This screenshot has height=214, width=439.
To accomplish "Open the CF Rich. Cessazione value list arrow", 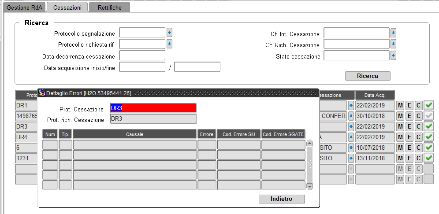I will (x=393, y=44).
